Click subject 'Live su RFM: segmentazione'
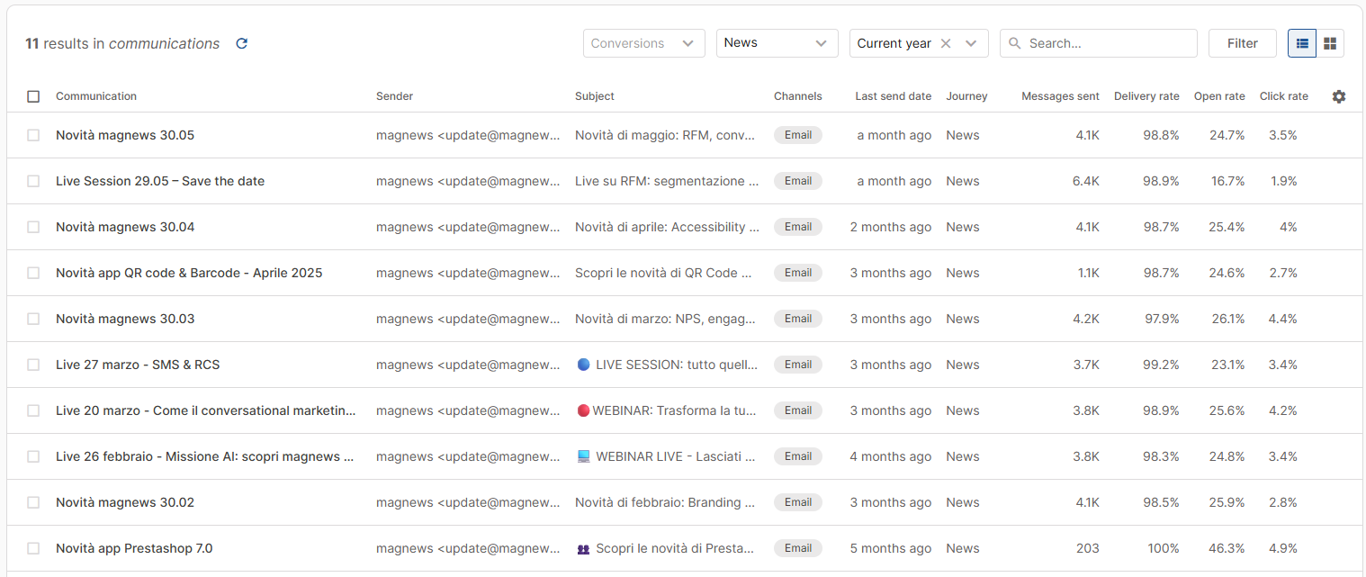Screen dimensions: 1366x577 pyautogui.click(x=666, y=181)
